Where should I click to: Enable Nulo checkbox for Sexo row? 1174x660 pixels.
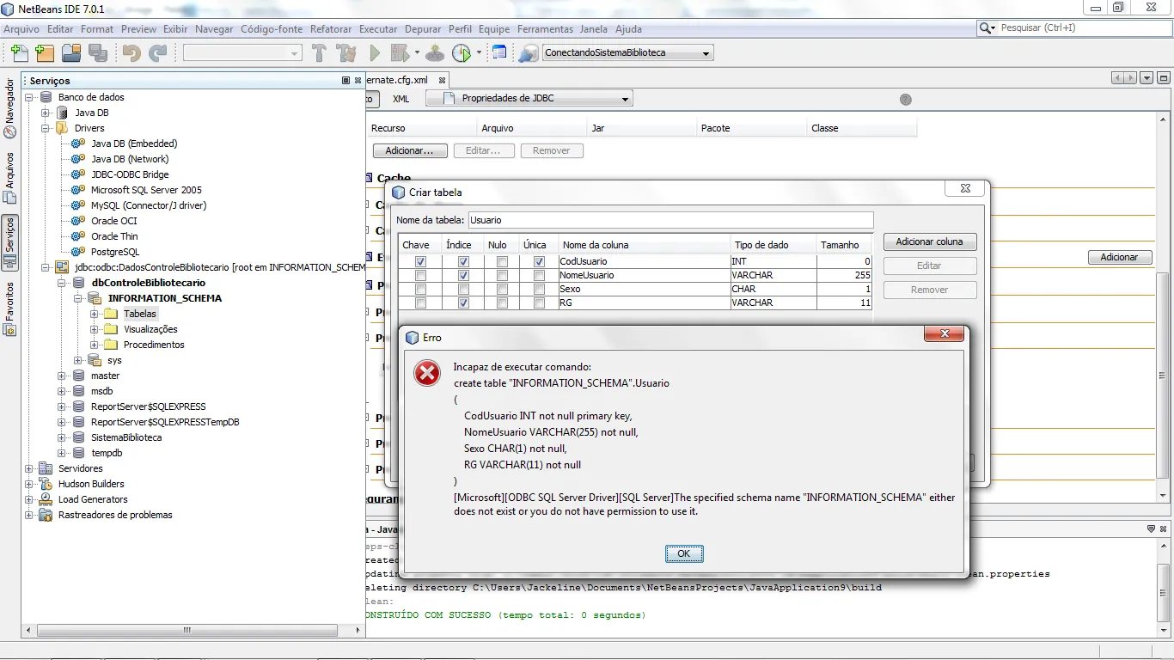tap(502, 289)
